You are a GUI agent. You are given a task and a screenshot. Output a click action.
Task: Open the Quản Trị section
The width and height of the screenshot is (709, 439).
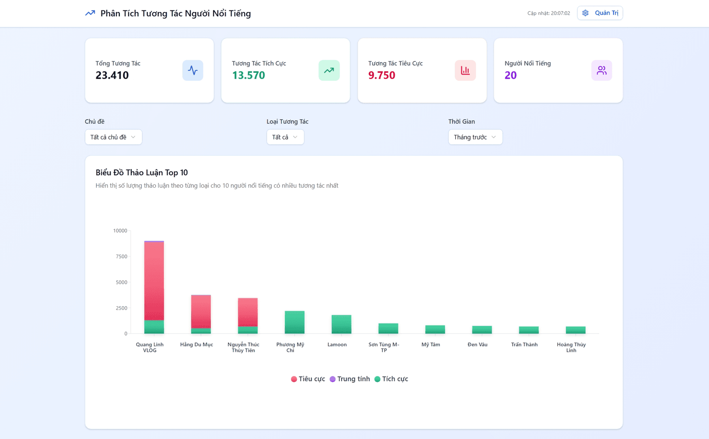tap(606, 13)
